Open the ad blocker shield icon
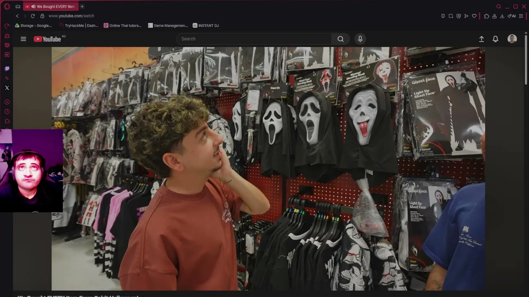The height and width of the screenshot is (297, 529). point(459,16)
